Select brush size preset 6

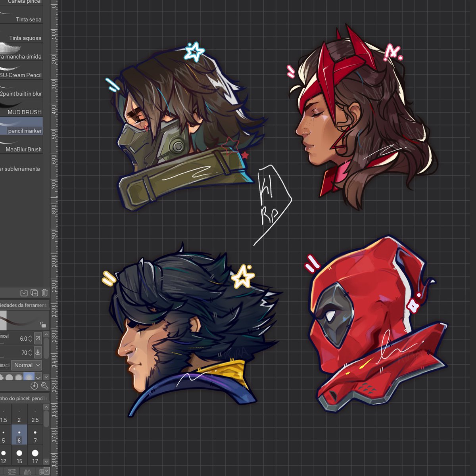[19, 435]
